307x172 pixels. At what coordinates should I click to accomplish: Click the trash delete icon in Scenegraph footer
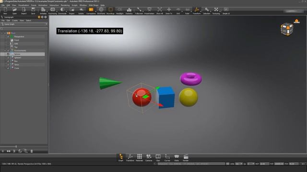pos(32,151)
